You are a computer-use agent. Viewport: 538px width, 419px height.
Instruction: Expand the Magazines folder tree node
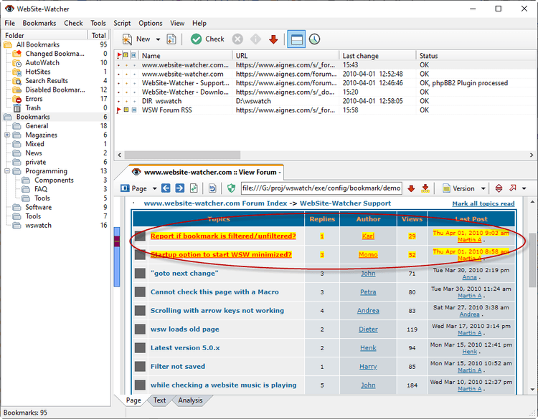tap(7, 135)
